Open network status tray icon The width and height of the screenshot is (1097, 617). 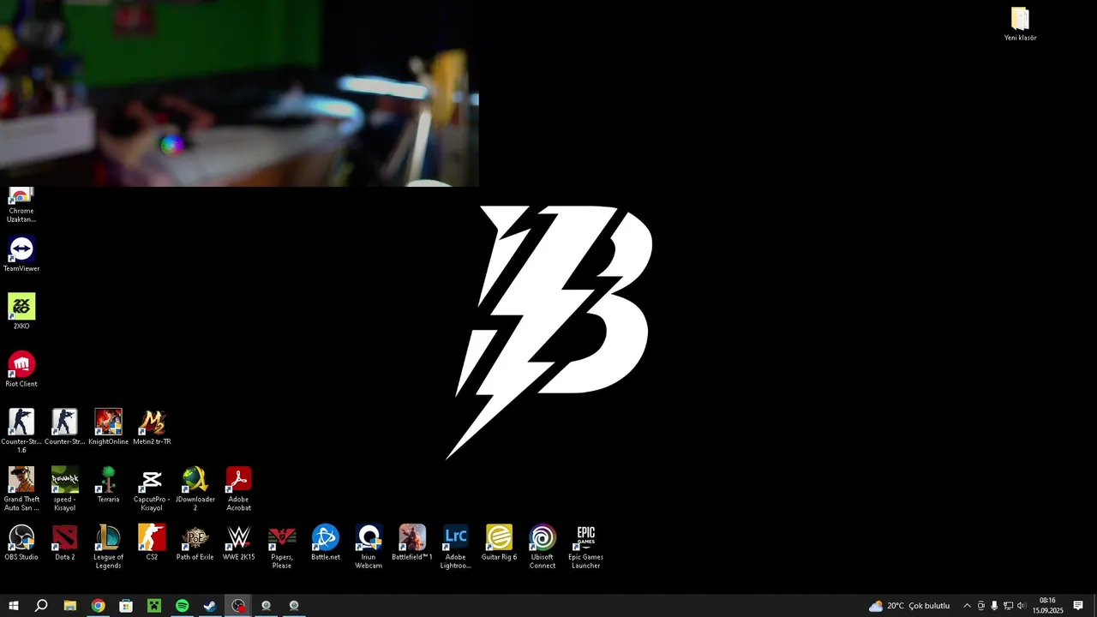click(1008, 606)
